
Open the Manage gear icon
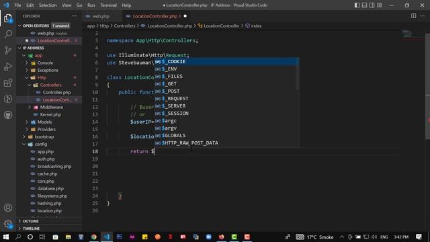tap(8, 224)
